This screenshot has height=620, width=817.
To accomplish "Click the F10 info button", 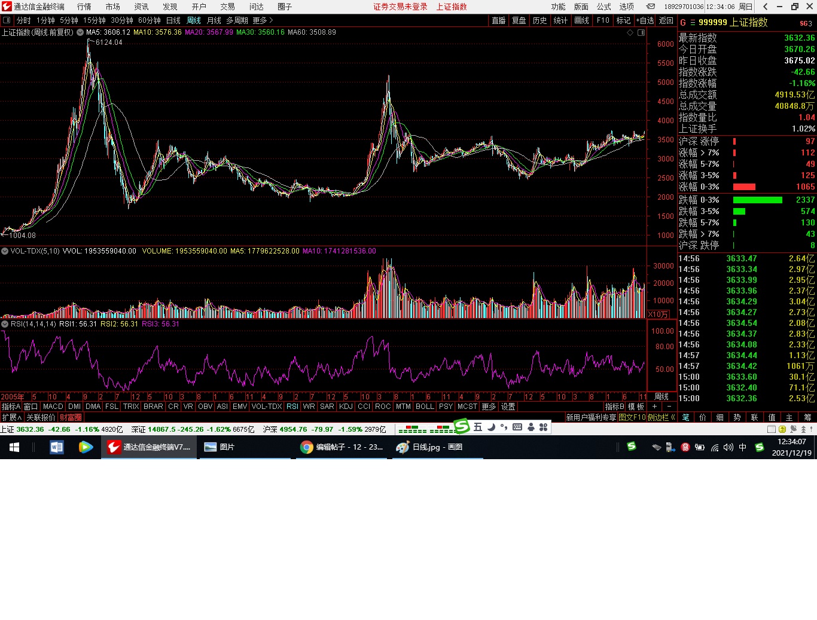I will [x=603, y=20].
